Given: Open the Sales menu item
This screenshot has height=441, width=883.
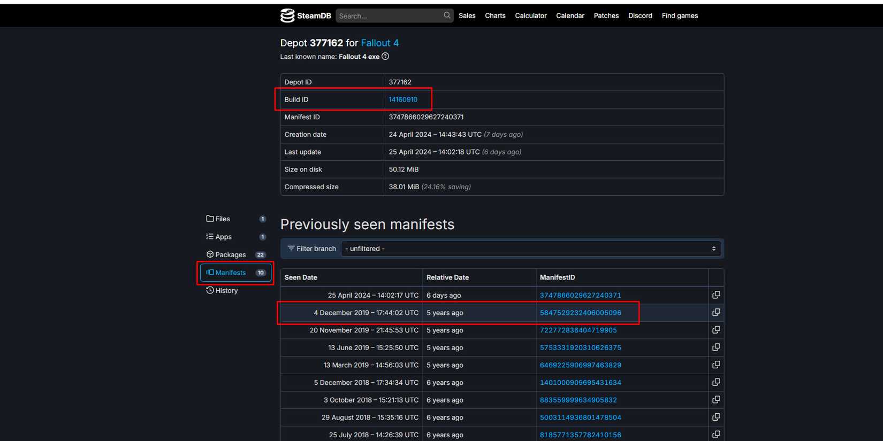Looking at the screenshot, I should (467, 16).
